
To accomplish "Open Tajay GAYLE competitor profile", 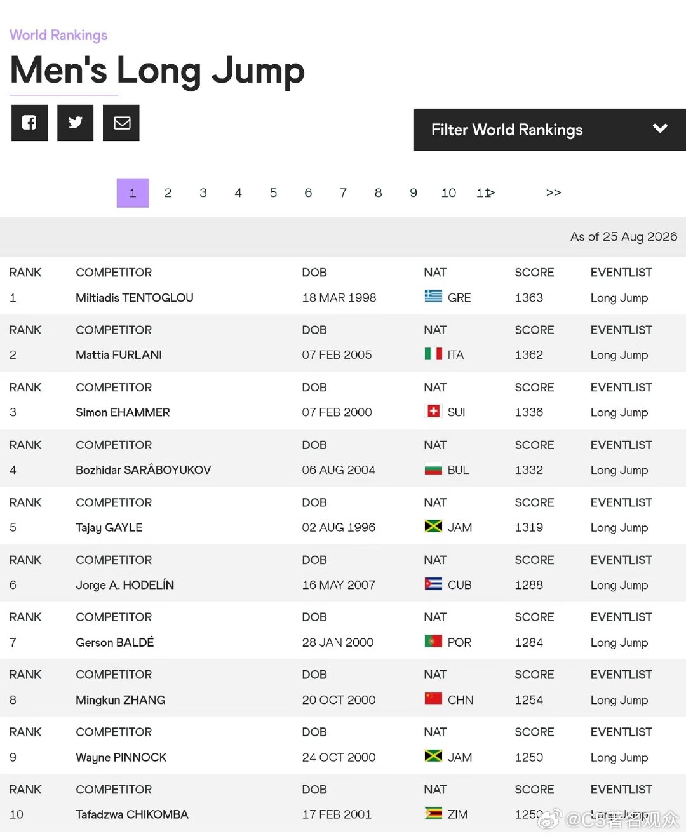I will point(109,527).
